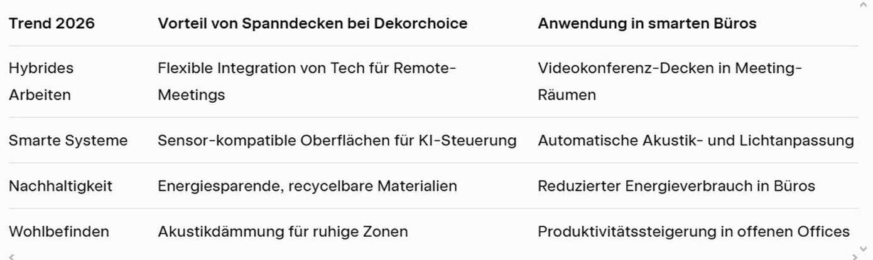Select the "Smarte Systeme" row label
The height and width of the screenshot is (260, 873).
(x=68, y=140)
